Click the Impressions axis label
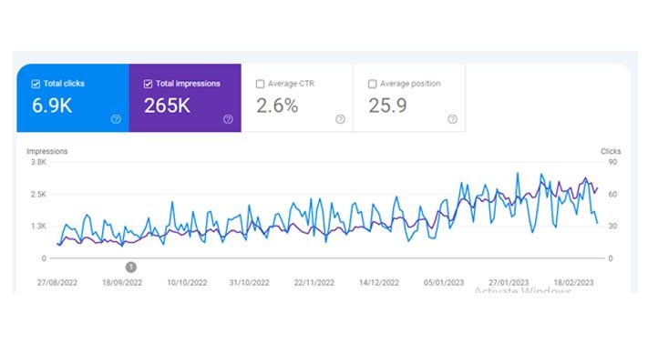 click(47, 151)
